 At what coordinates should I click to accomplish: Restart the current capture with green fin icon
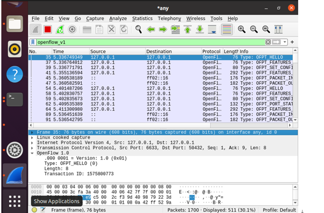point(60,29)
